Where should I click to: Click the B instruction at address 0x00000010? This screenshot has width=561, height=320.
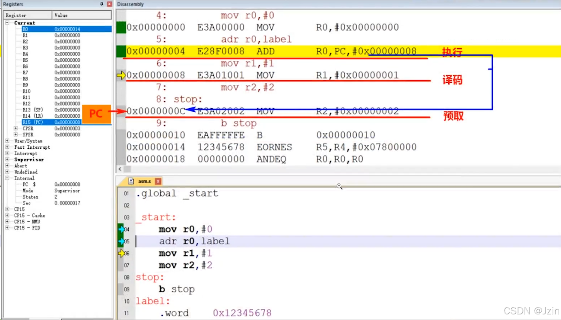click(x=251, y=135)
